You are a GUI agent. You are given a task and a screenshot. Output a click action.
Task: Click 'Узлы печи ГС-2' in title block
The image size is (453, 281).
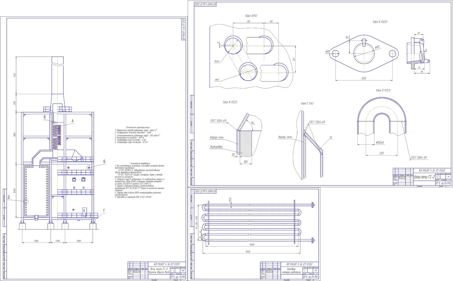click(424, 177)
